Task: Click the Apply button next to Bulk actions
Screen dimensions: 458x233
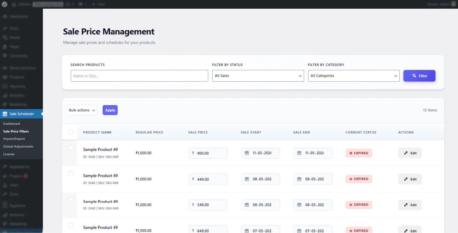Action: coord(110,110)
